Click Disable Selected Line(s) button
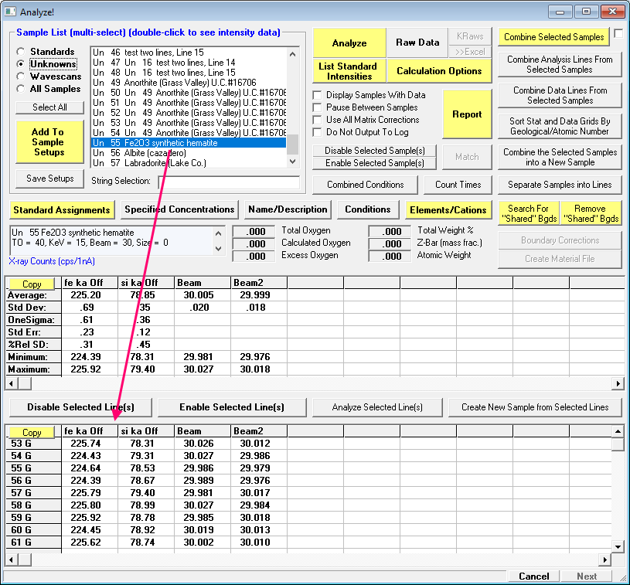630x585 pixels. (80, 407)
